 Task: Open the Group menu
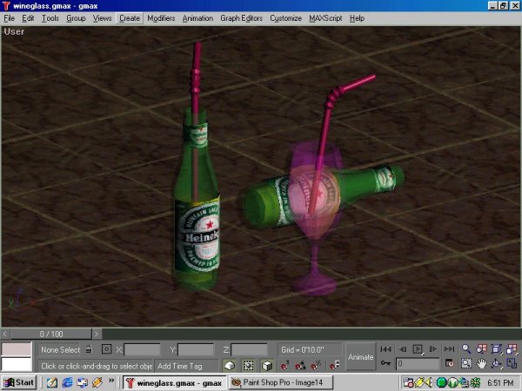pyautogui.click(x=76, y=18)
